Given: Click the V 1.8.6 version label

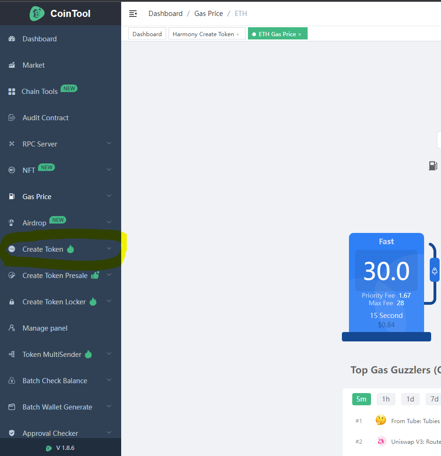Looking at the screenshot, I should coord(65,448).
